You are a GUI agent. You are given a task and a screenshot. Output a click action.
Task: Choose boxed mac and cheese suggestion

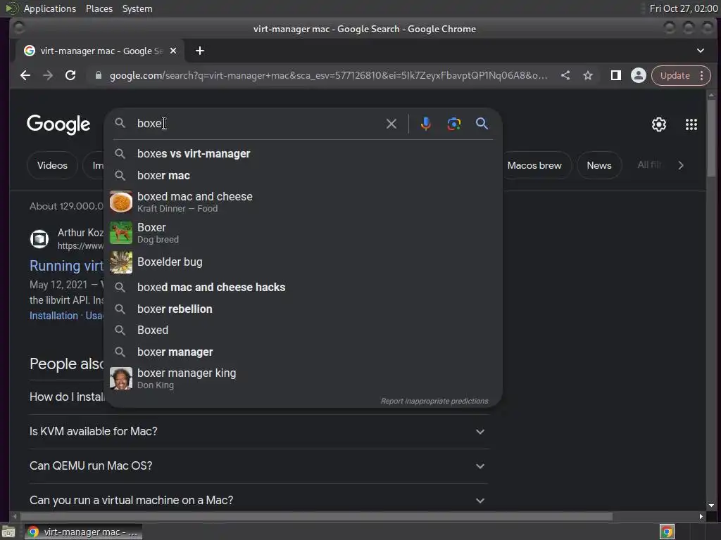[x=303, y=202]
